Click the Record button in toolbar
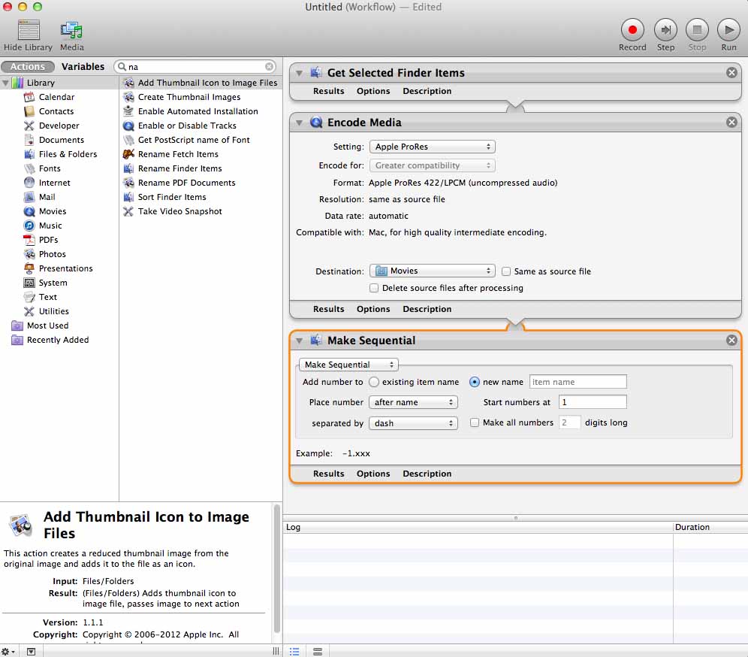Viewport: 748px width, 657px height. point(632,30)
